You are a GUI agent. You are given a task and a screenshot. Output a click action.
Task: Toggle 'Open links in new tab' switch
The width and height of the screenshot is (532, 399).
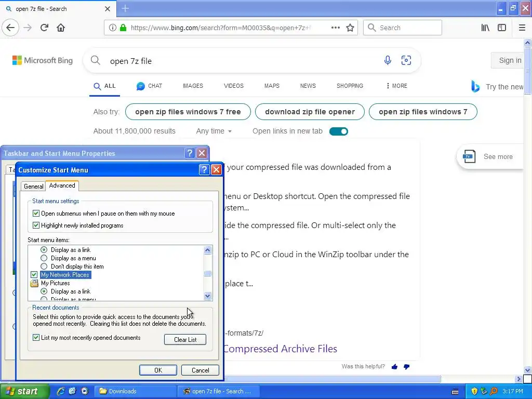[339, 131]
